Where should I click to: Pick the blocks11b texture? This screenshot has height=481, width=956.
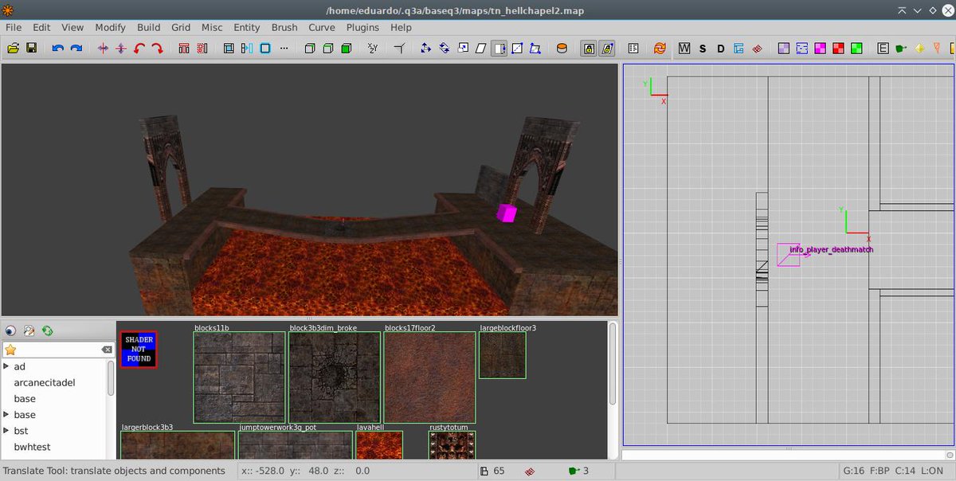(239, 377)
